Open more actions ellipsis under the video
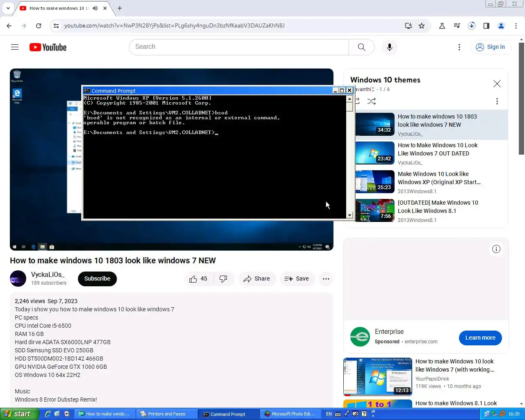525x420 pixels. (326, 279)
